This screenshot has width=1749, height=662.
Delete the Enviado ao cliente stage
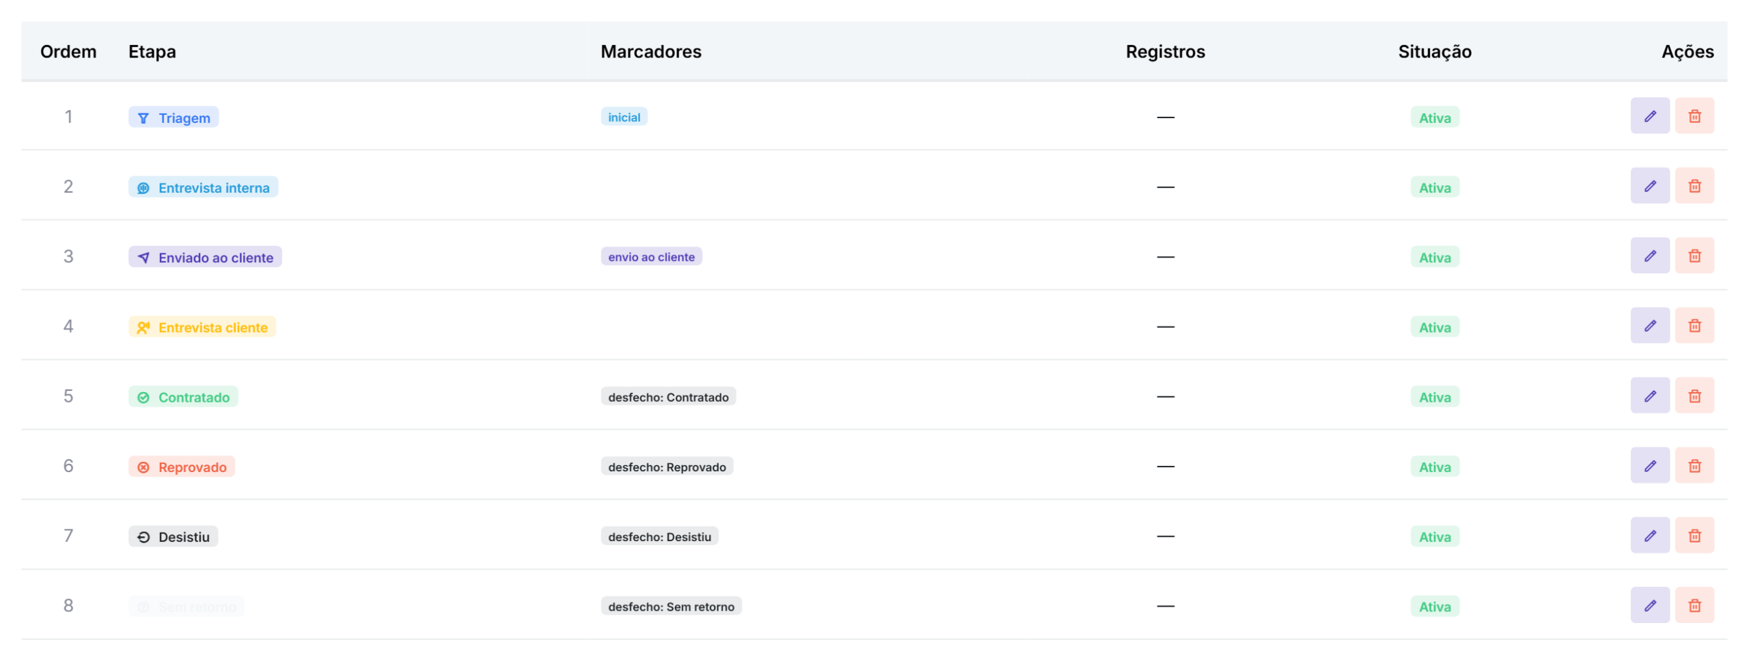1694,256
